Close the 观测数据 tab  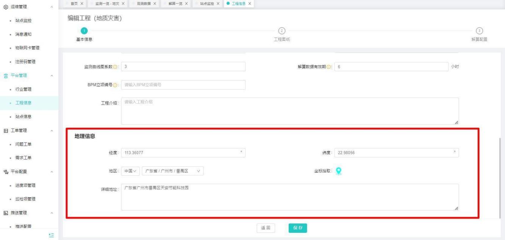(155, 4)
